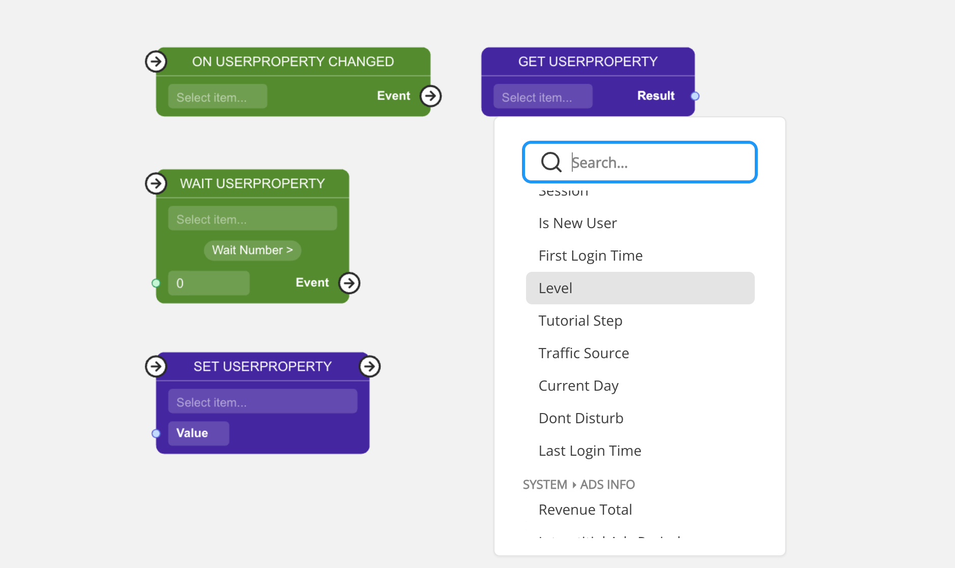
Task: Click input arrow on WAIT USERPROPERTY node
Action: coord(156,183)
